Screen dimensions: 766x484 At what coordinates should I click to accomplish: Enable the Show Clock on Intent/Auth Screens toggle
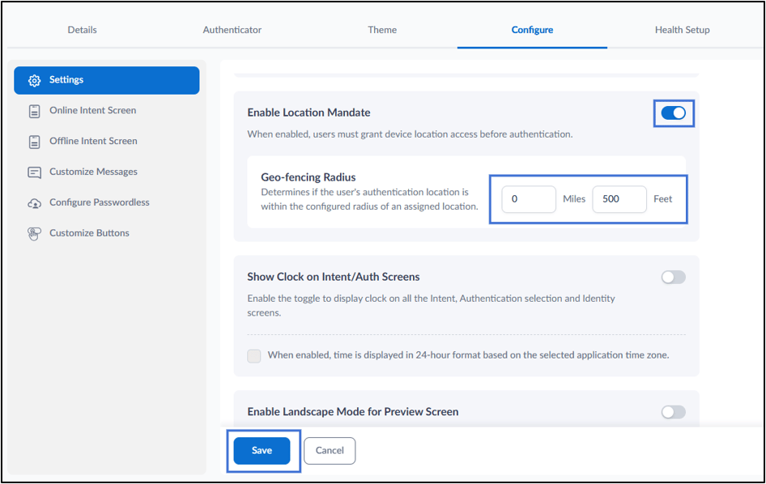click(673, 277)
